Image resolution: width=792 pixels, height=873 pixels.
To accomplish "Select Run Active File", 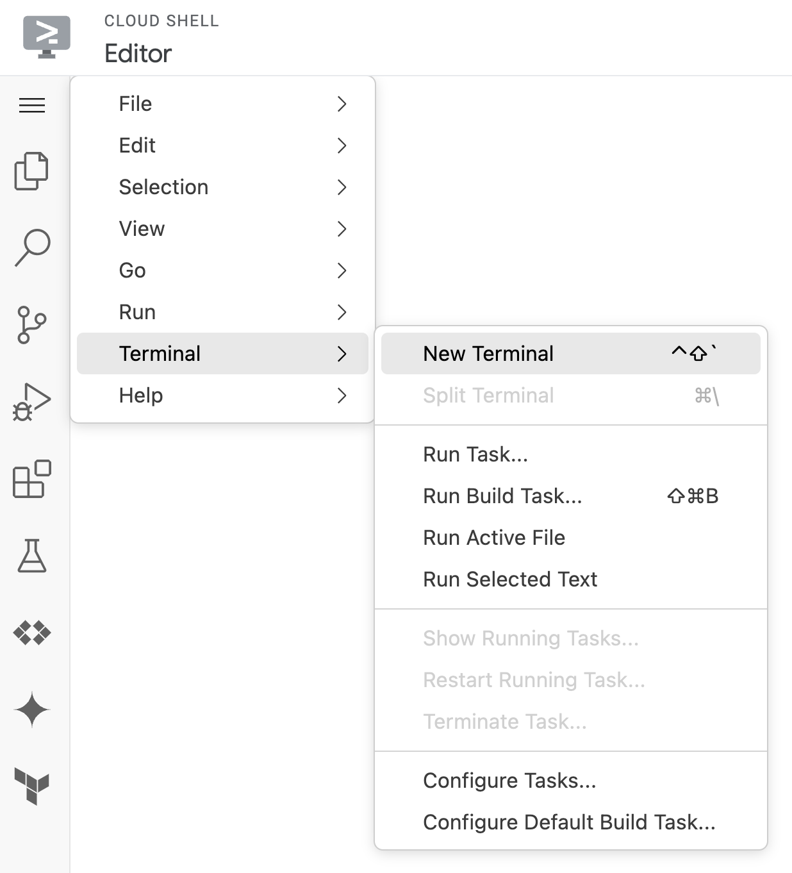I will 494,538.
